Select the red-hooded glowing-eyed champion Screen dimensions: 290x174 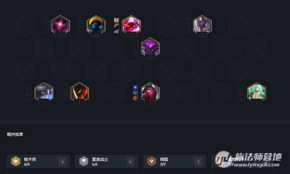[x=131, y=25]
